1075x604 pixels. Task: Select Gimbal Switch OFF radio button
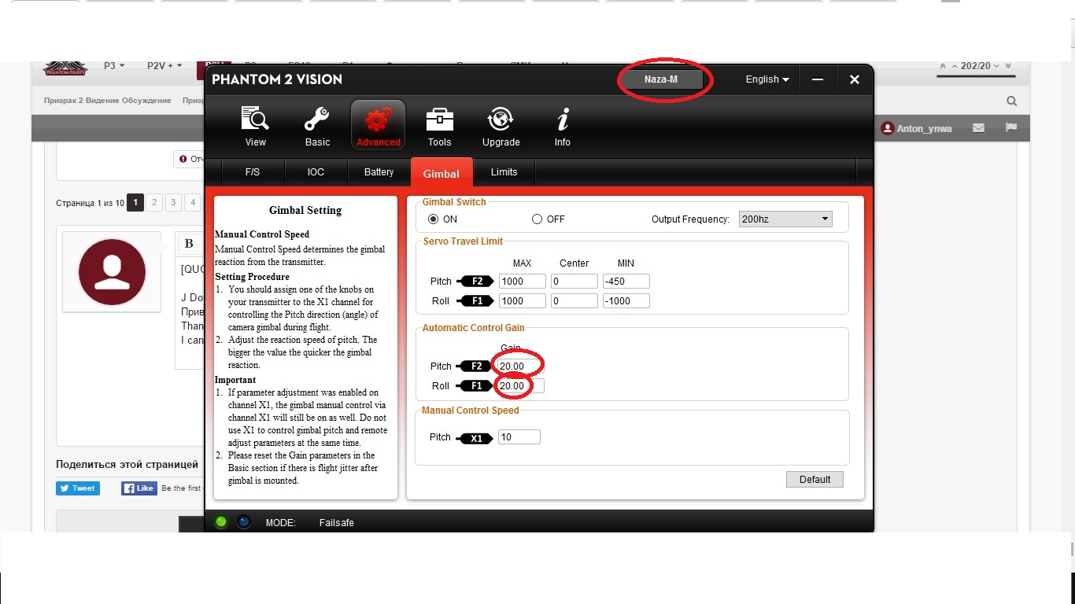click(537, 219)
